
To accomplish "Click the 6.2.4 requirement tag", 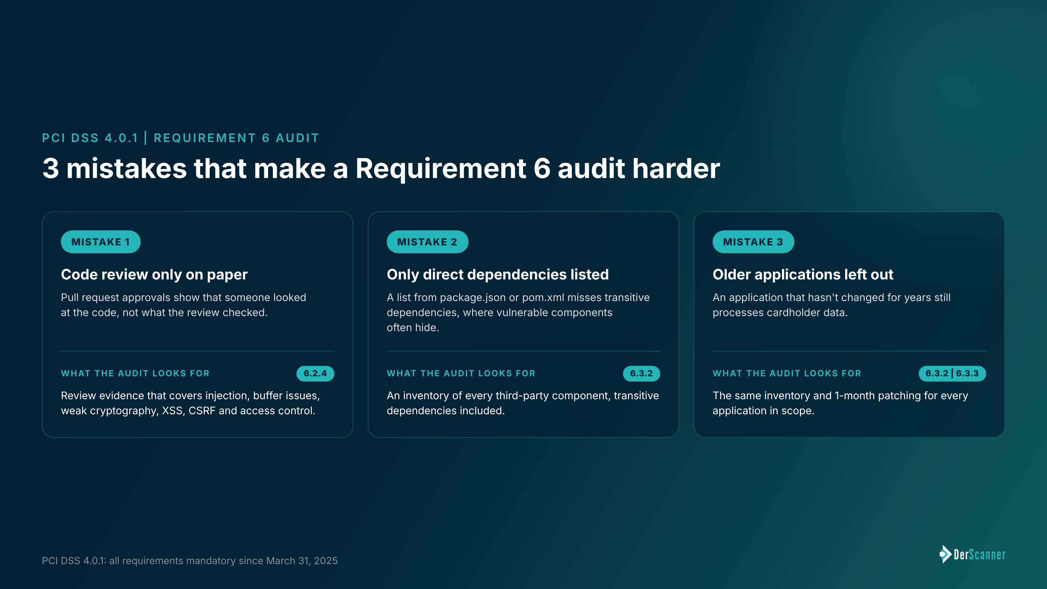I will click(x=315, y=373).
